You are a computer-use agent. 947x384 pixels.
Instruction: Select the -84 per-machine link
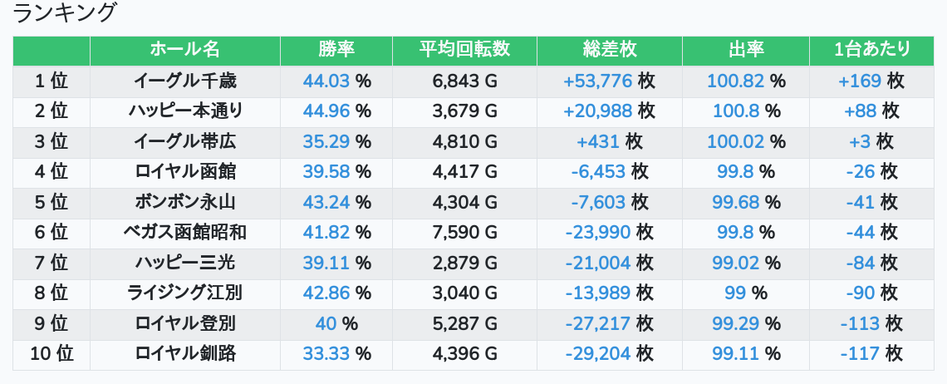[860, 263]
